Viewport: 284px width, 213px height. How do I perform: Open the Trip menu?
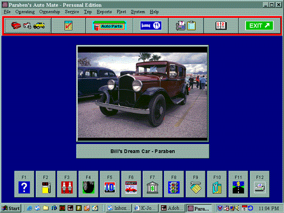(88, 12)
